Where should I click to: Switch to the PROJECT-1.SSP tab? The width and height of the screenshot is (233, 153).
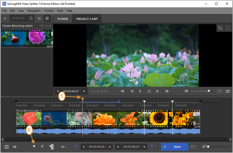[x=87, y=19]
